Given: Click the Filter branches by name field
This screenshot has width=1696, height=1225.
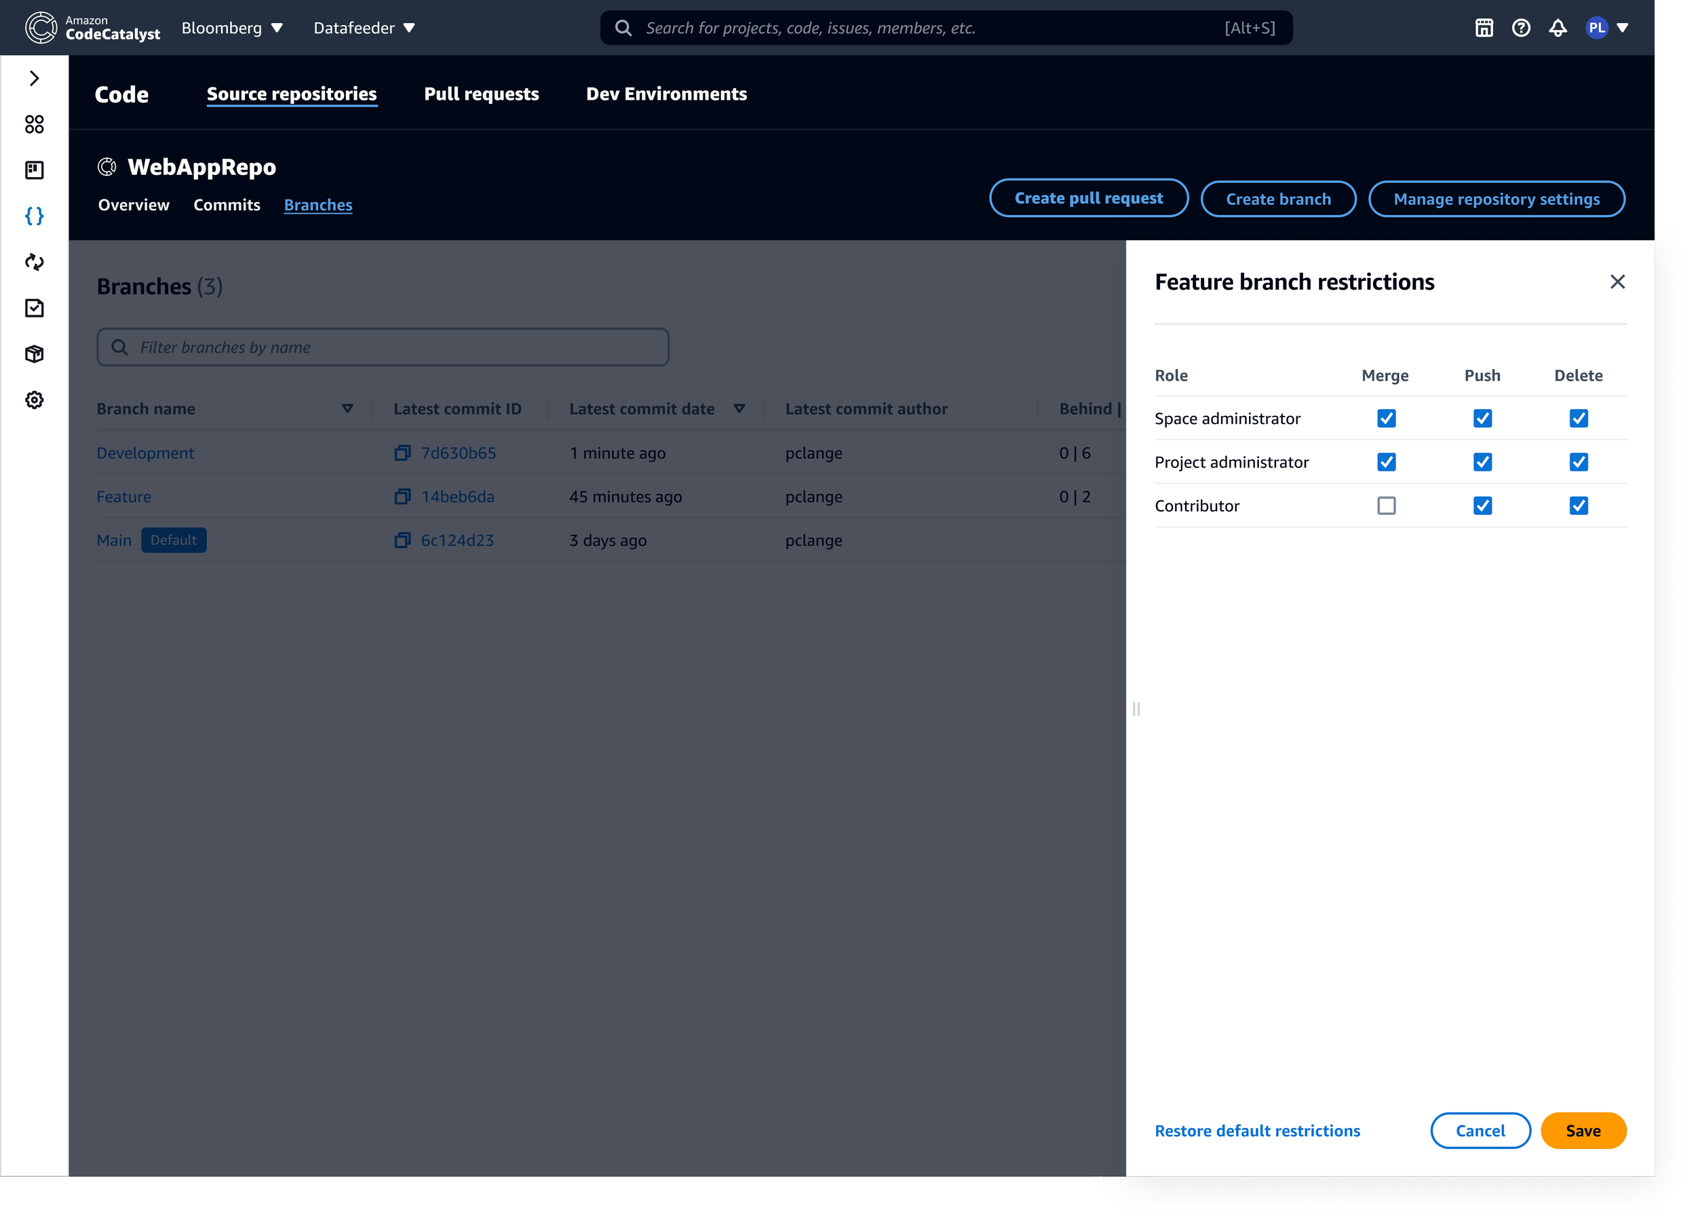Looking at the screenshot, I should click(383, 347).
